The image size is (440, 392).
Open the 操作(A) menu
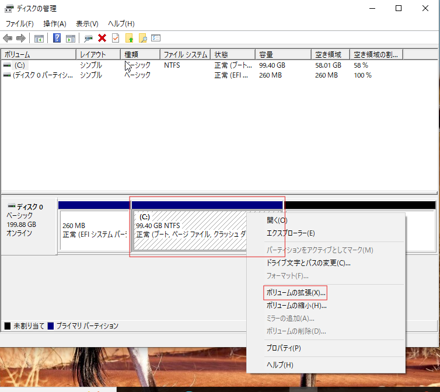(55, 23)
